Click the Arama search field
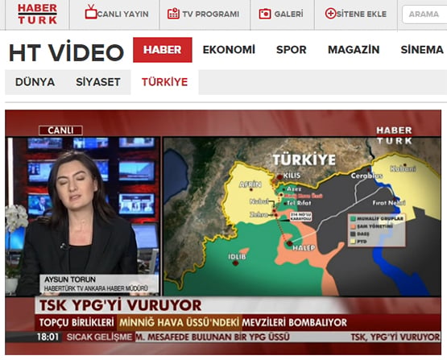 tap(424, 14)
